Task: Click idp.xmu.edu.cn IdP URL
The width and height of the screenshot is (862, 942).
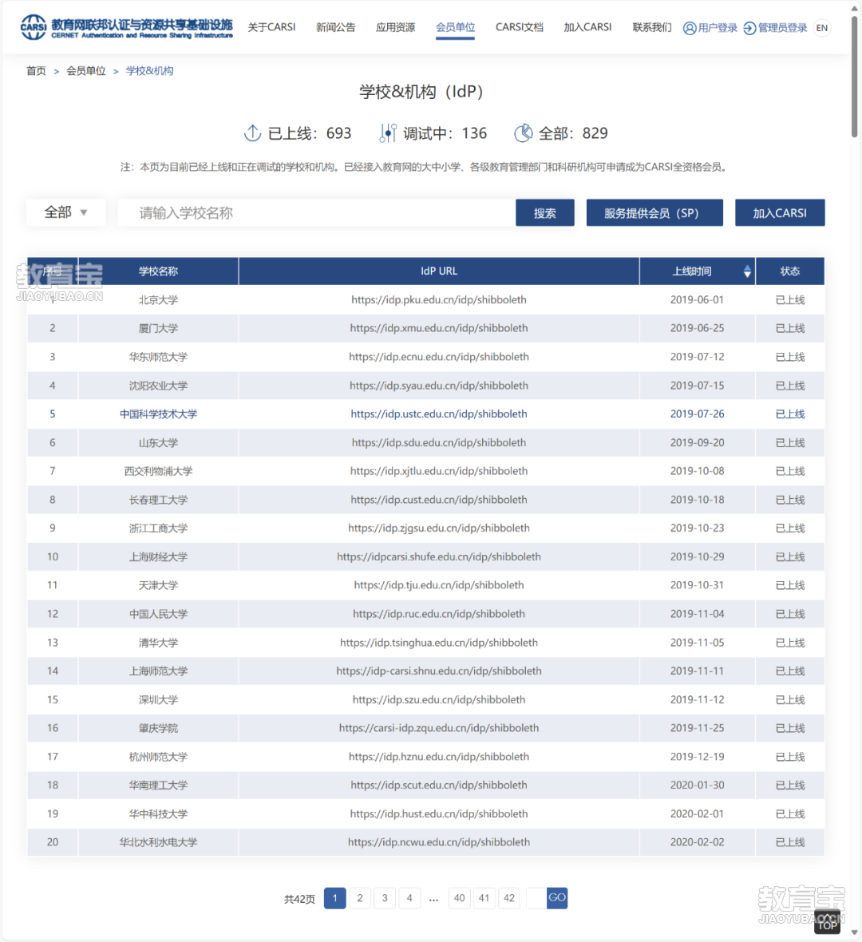Action: [x=439, y=328]
